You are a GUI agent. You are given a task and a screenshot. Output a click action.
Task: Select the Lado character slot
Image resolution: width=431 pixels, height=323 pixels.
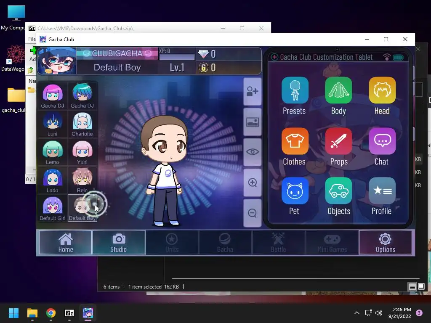click(53, 180)
